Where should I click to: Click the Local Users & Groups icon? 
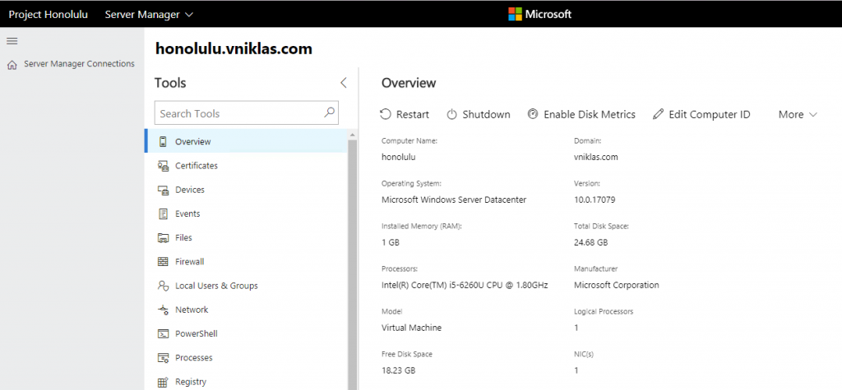(163, 286)
